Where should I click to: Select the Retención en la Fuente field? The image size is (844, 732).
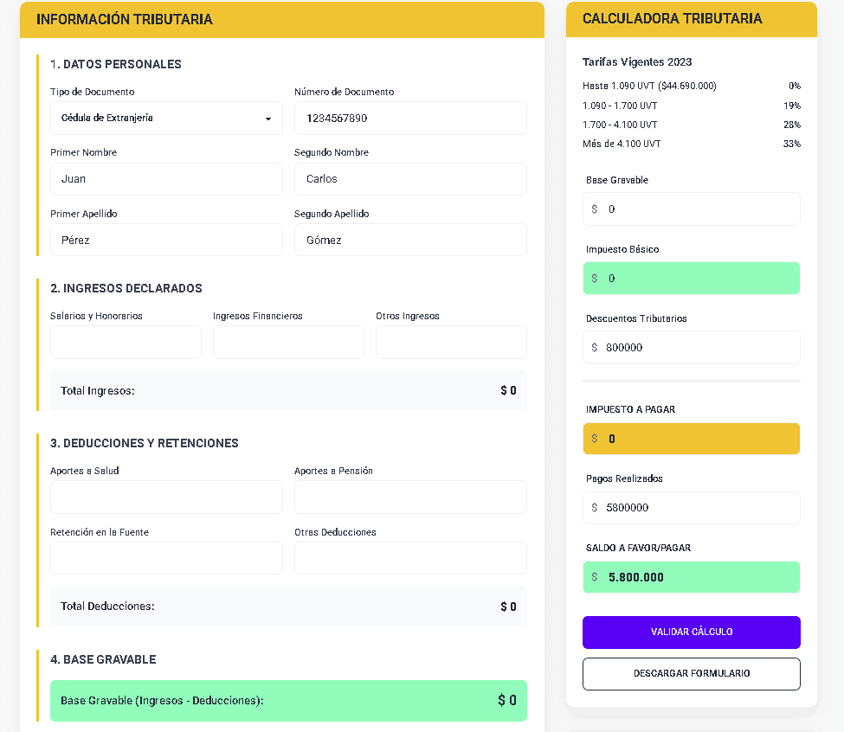166,558
